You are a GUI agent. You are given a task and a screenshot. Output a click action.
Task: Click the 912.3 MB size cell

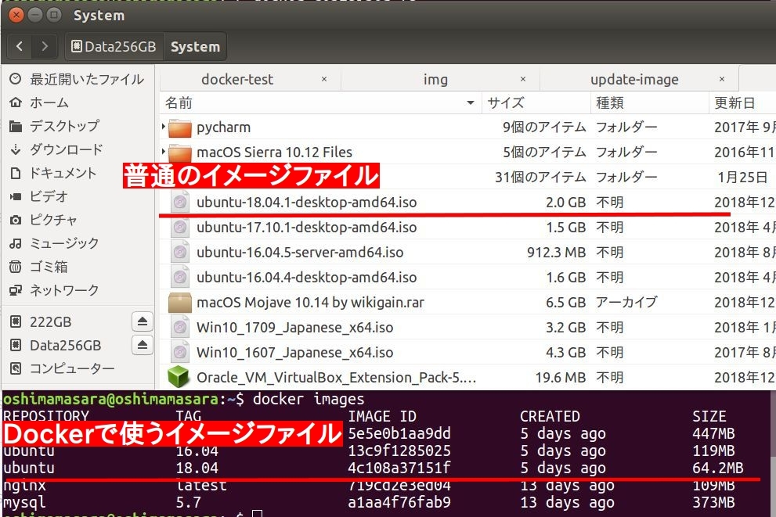click(x=556, y=253)
